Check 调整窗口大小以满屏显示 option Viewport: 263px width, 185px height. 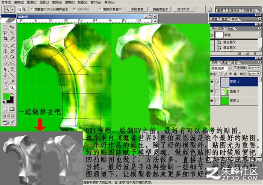pos(32,9)
